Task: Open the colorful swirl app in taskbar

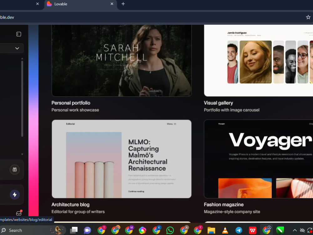Action: pos(142,230)
